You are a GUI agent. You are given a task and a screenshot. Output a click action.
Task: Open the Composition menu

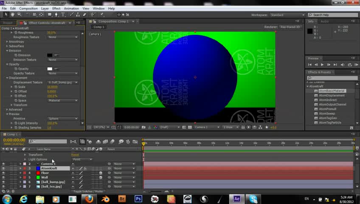(x=28, y=8)
